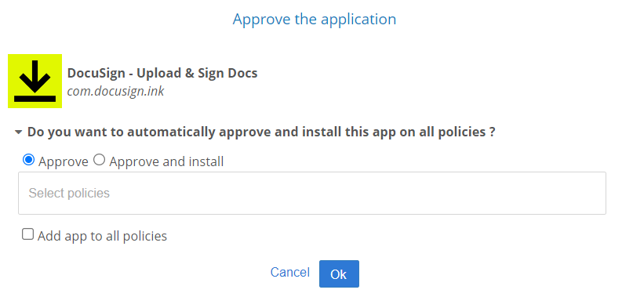Click the 'Approve' option label text

(64, 161)
